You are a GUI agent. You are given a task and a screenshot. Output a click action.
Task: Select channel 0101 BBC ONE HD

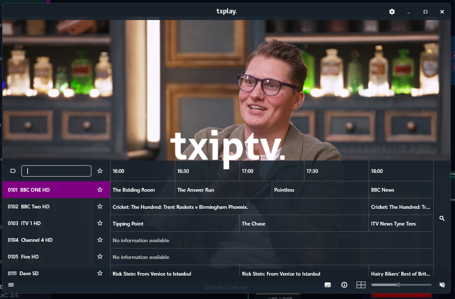coord(56,190)
